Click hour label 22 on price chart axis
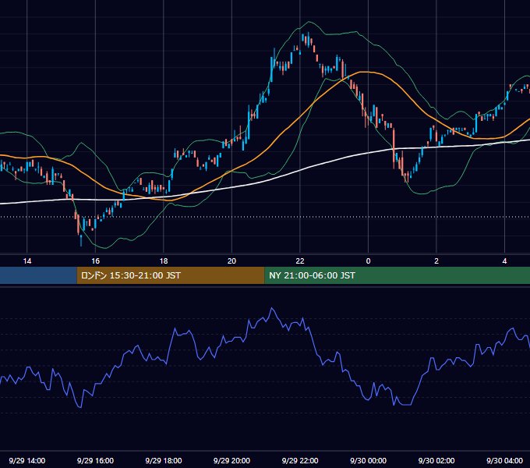 click(x=300, y=261)
